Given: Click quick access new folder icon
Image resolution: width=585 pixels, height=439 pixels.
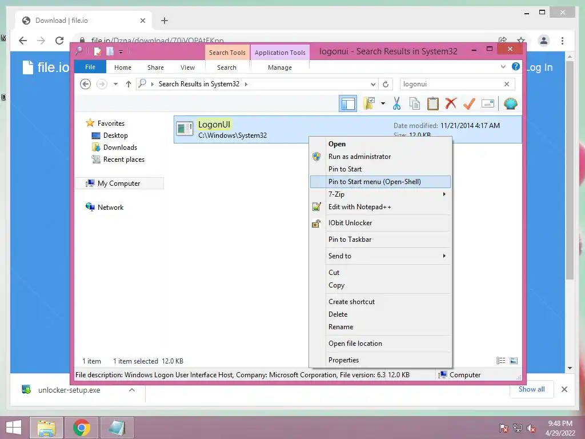Looking at the screenshot, I should pos(110,51).
